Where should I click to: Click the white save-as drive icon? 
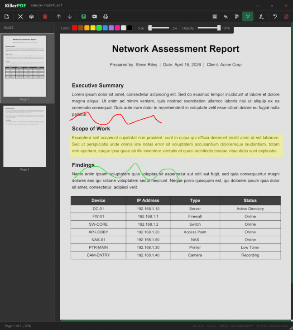pyautogui.click(x=95, y=17)
